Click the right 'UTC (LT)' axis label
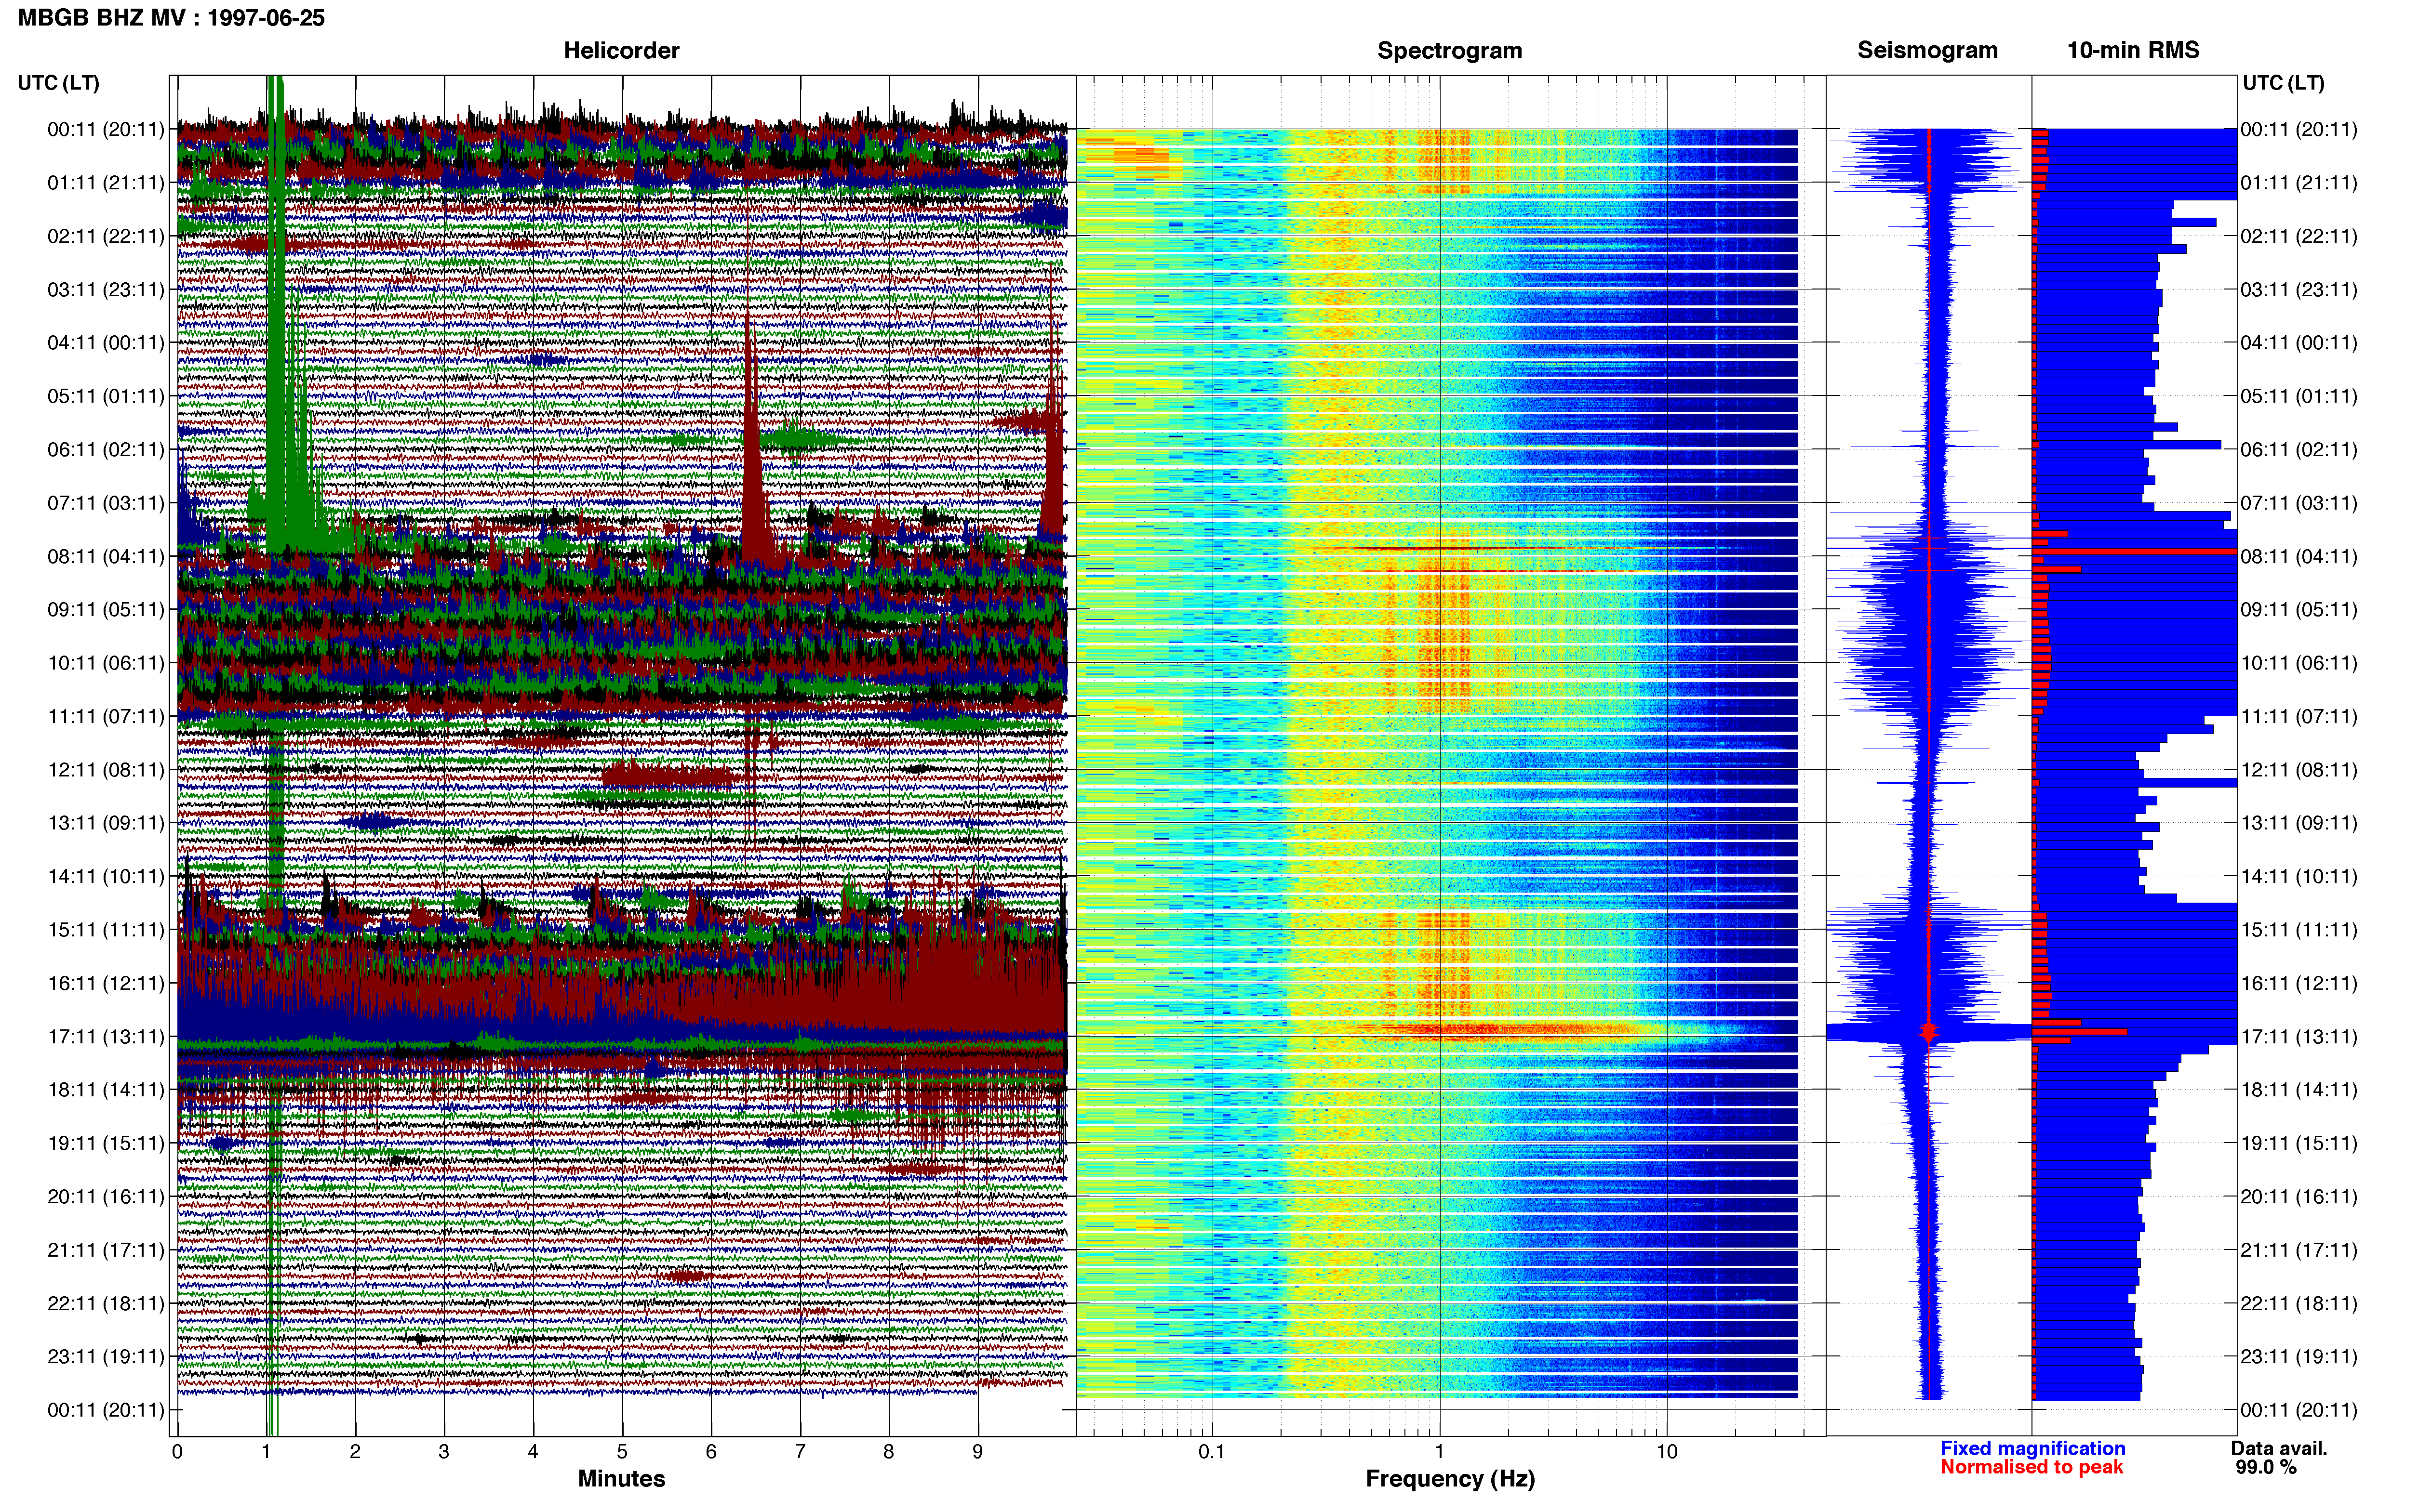The image size is (2419, 1512). [x=2283, y=83]
